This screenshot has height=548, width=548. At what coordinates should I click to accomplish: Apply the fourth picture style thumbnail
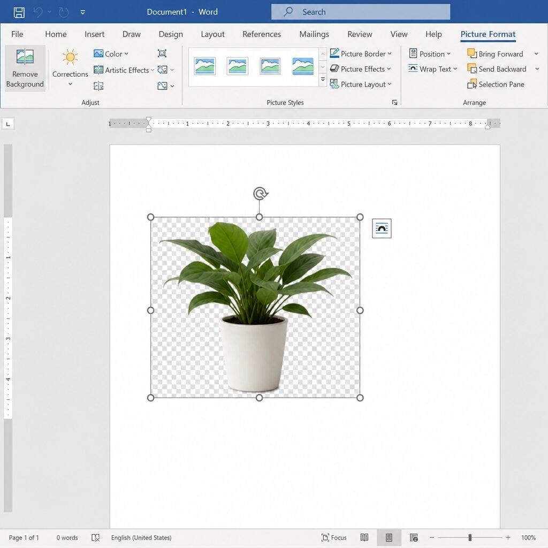[x=303, y=66]
